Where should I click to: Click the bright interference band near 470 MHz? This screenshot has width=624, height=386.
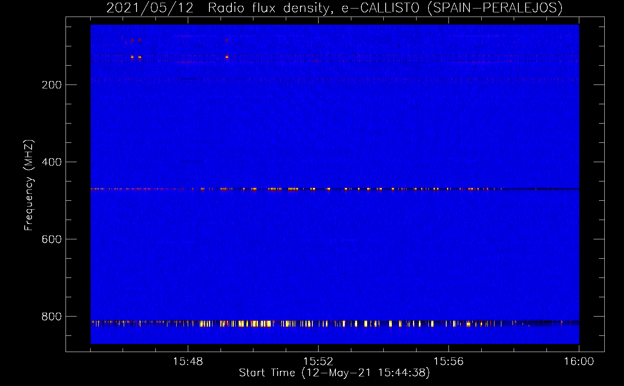pyautogui.click(x=335, y=189)
